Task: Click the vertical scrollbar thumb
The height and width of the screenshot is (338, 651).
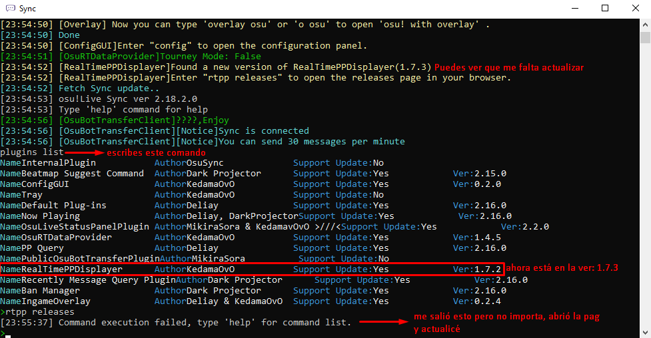Action: tap(645, 37)
